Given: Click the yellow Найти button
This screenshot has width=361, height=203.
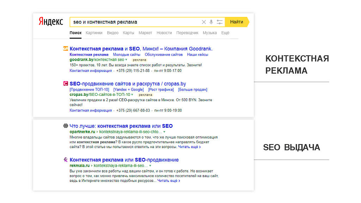Looking at the screenshot, I should pos(237,22).
